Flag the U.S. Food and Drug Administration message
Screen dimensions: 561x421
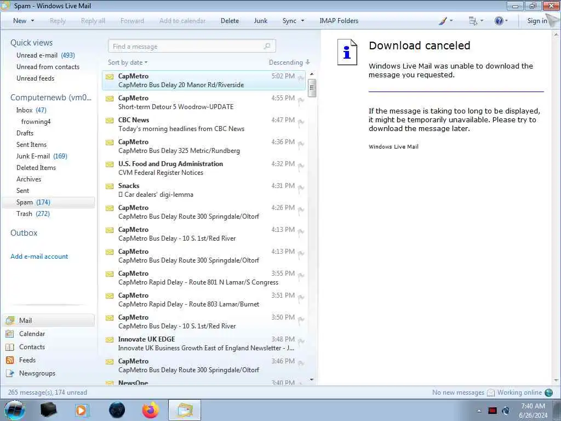tap(301, 166)
